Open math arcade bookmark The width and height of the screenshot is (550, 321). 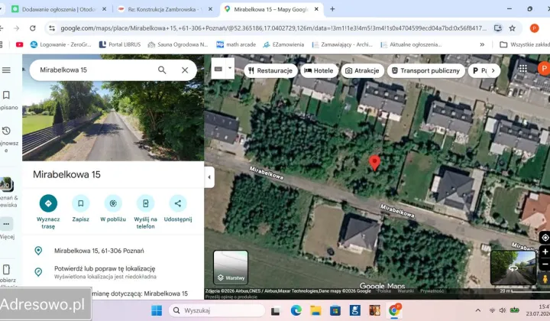[236, 44]
